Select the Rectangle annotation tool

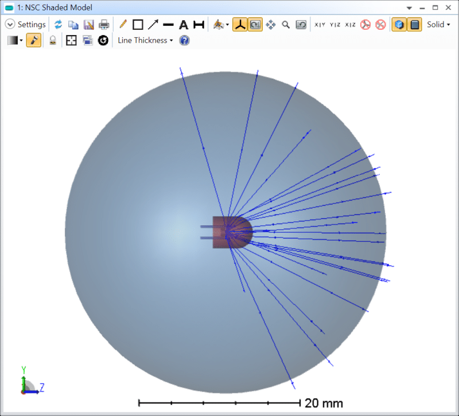138,25
